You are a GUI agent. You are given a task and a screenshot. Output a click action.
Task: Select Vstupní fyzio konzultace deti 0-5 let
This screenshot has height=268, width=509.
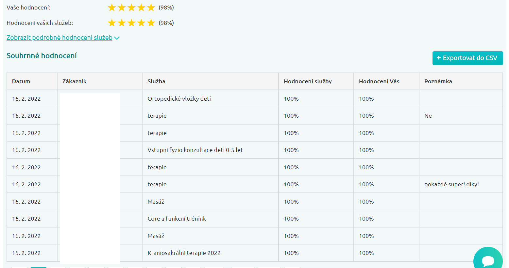coord(195,150)
